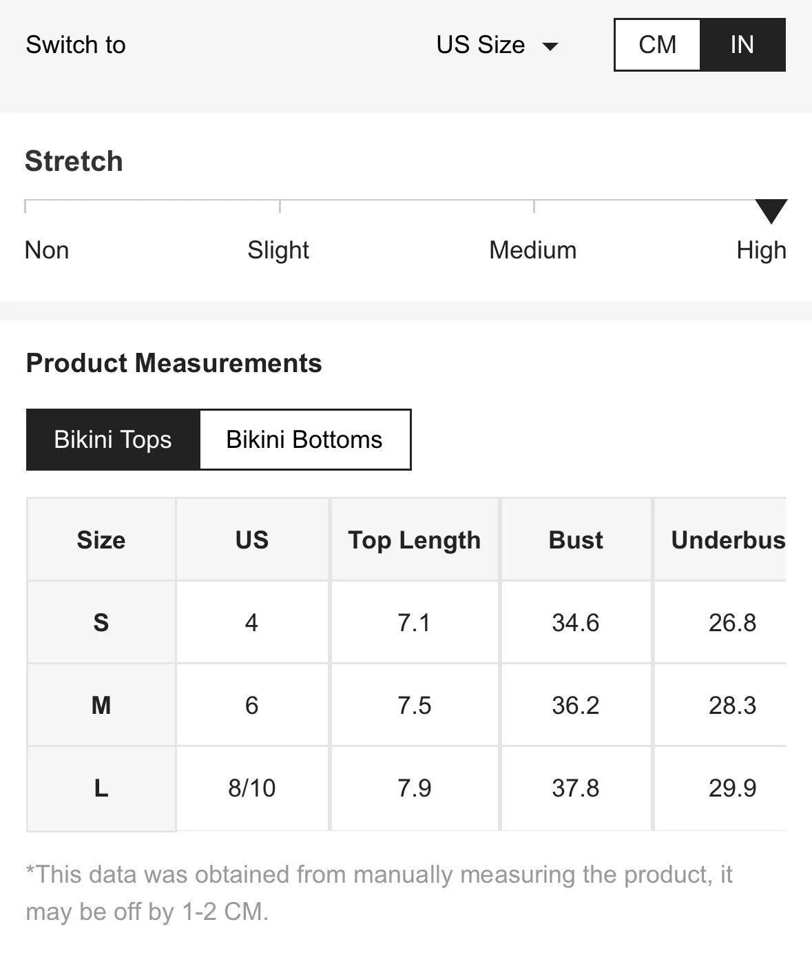Select the size M row label

point(101,705)
